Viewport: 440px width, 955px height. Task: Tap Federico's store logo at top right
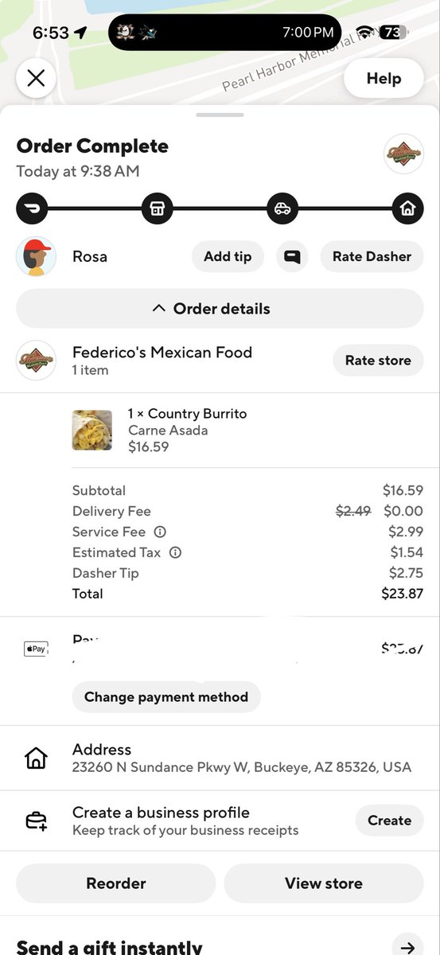(x=403, y=154)
